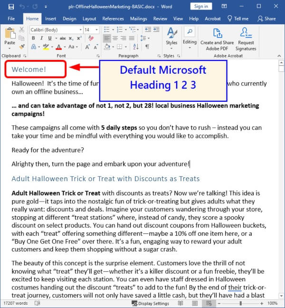
Task: Sort text with A-Z icon
Action: pos(136,47)
